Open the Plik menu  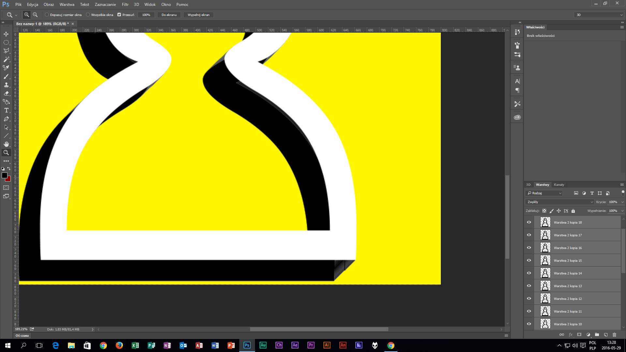pos(19,5)
